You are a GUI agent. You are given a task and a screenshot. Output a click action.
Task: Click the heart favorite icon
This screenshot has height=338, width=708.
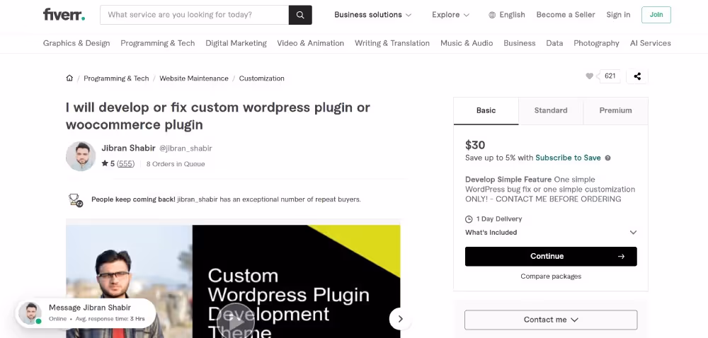[x=589, y=76]
